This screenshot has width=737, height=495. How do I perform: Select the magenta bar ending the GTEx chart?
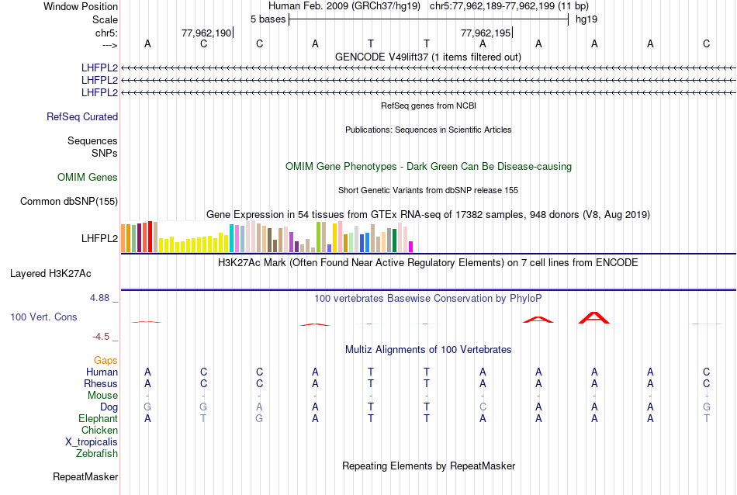411,247
